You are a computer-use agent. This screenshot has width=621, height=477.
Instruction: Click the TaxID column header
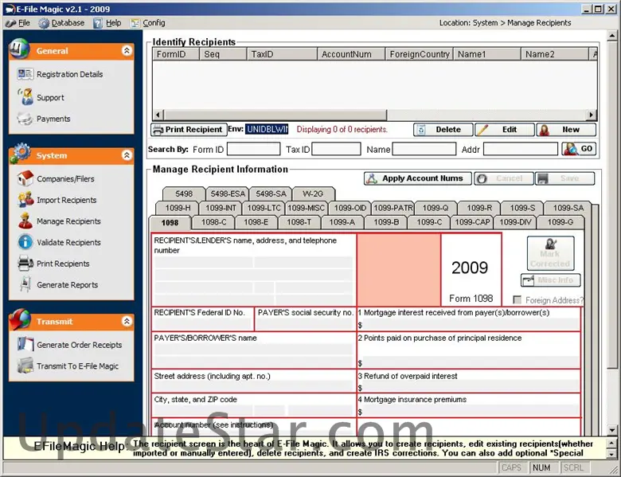point(282,54)
